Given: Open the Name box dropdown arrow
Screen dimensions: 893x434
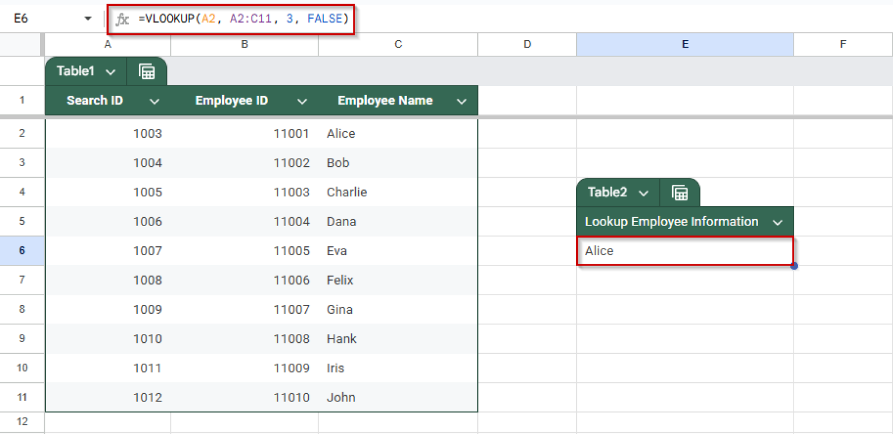Looking at the screenshot, I should (88, 18).
